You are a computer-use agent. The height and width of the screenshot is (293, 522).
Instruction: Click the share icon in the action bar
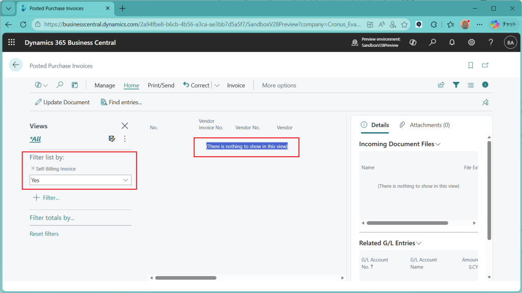point(441,85)
